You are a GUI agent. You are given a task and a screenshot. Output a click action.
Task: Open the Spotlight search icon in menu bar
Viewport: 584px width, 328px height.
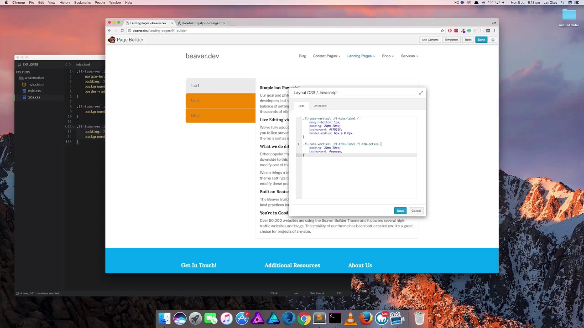click(x=563, y=3)
